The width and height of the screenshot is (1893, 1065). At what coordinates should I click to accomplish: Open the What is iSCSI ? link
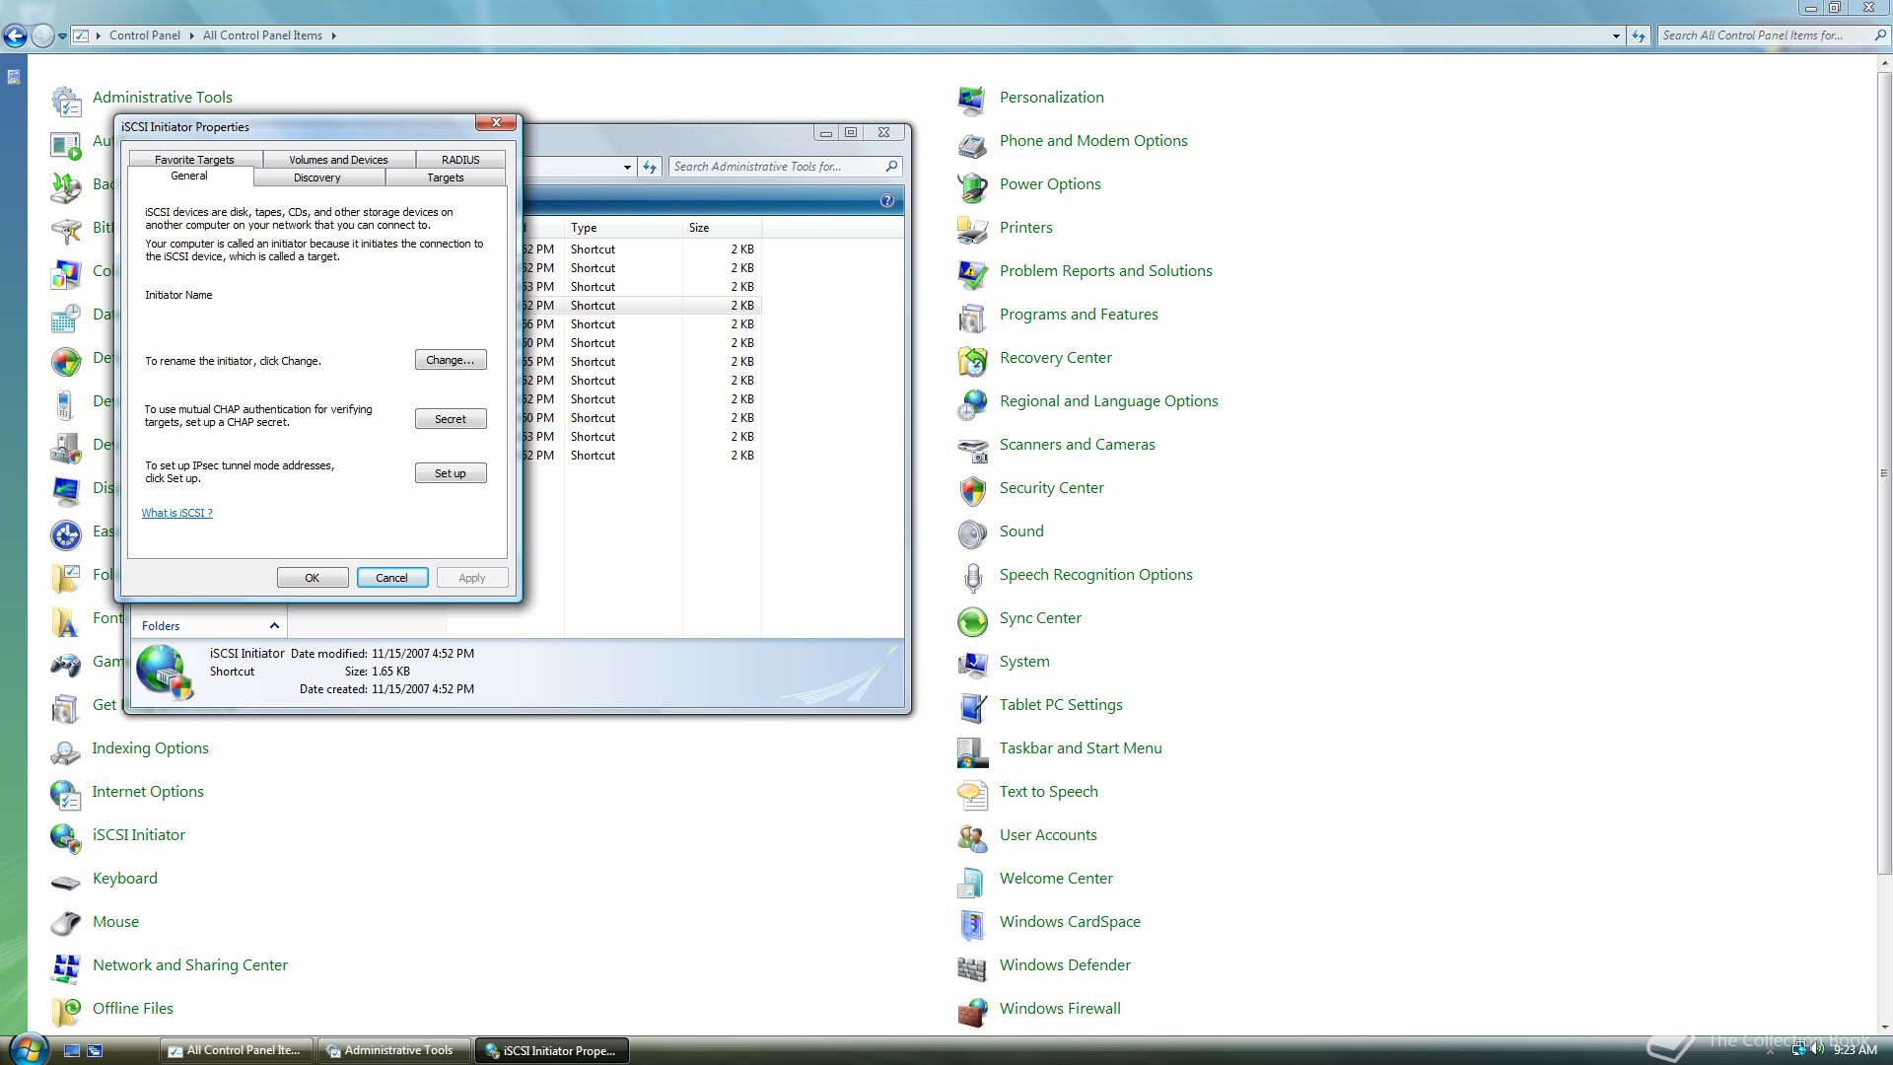tap(176, 513)
